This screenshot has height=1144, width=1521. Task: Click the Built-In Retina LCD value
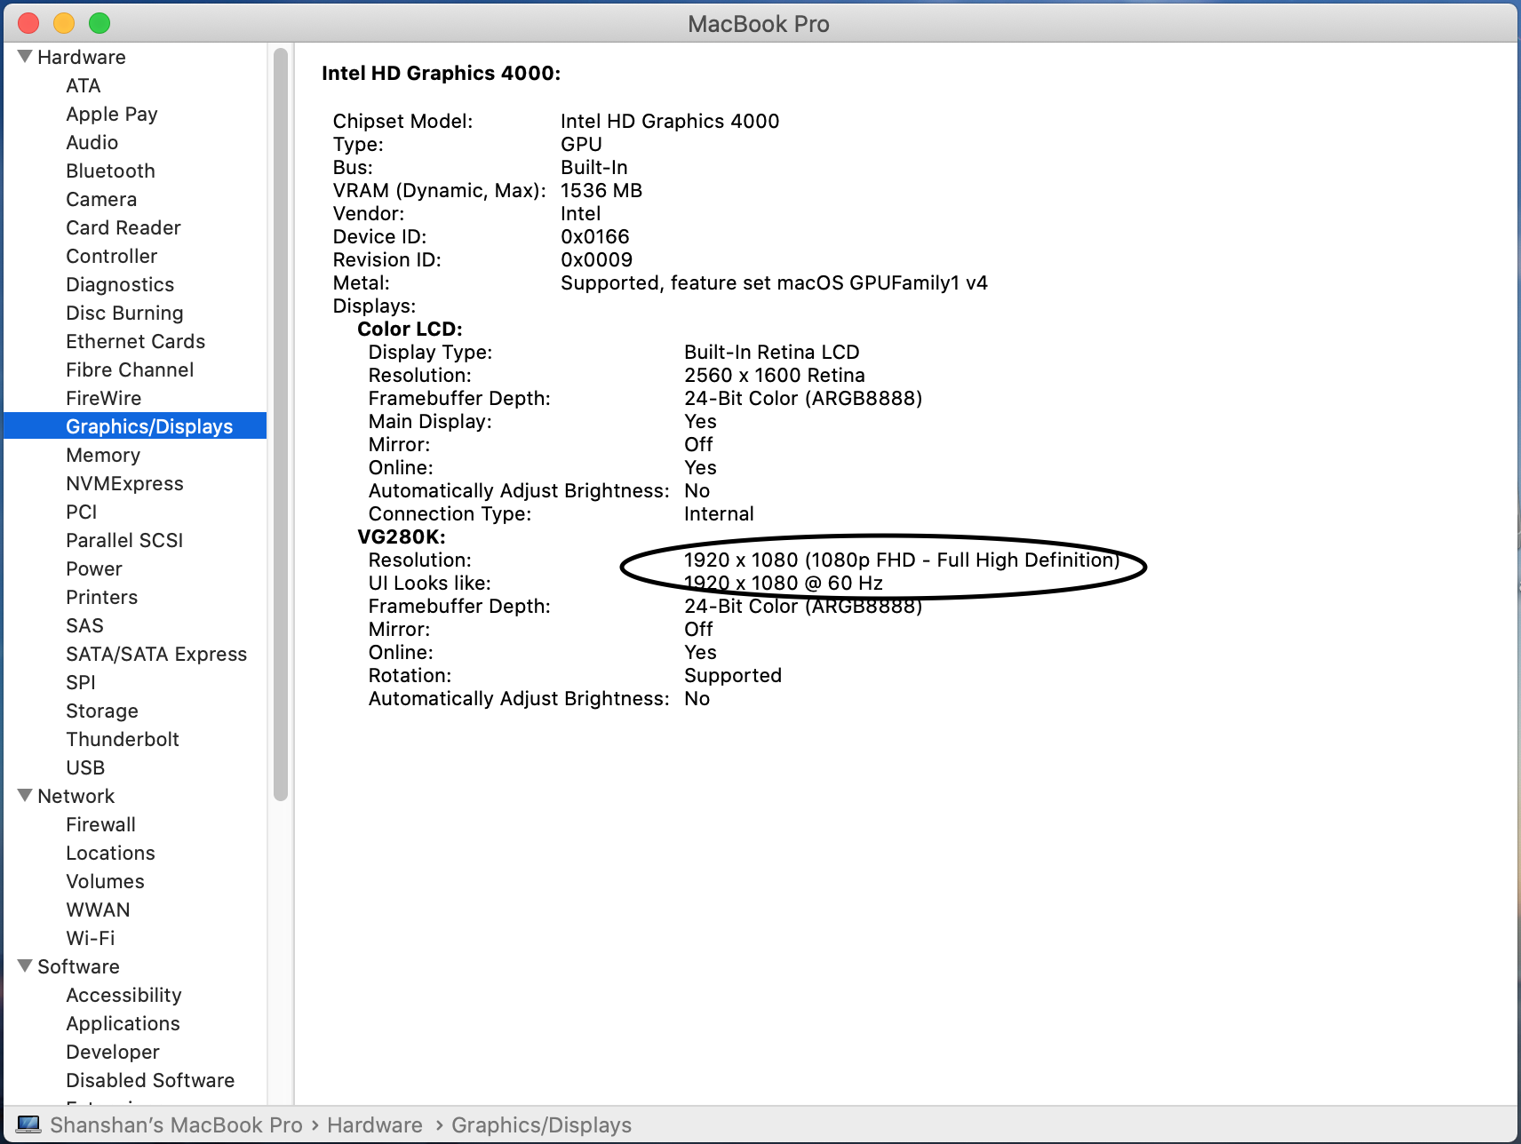click(x=772, y=352)
